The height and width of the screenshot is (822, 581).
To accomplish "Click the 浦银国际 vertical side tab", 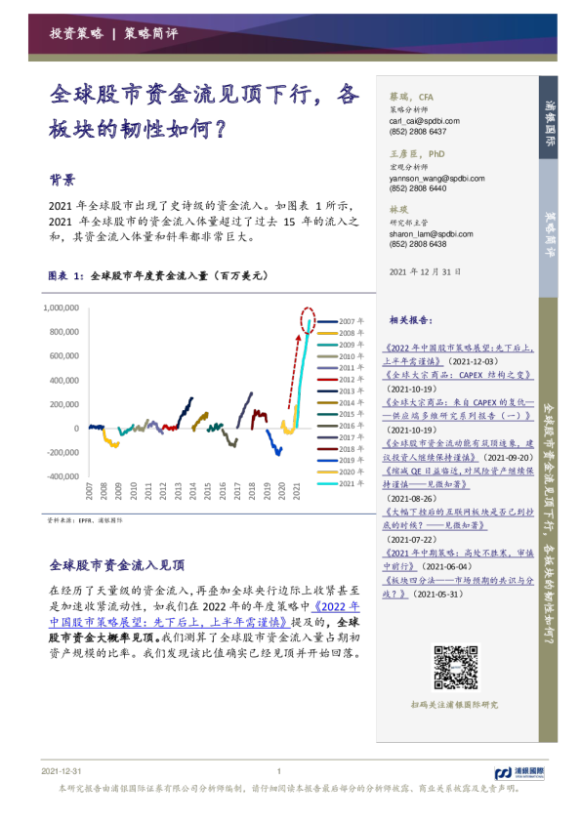I will pos(549,117).
